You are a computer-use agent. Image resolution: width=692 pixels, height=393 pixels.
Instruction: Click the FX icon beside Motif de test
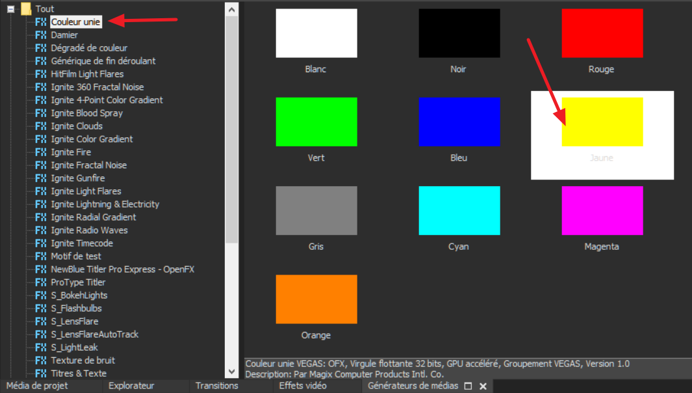pyautogui.click(x=41, y=256)
